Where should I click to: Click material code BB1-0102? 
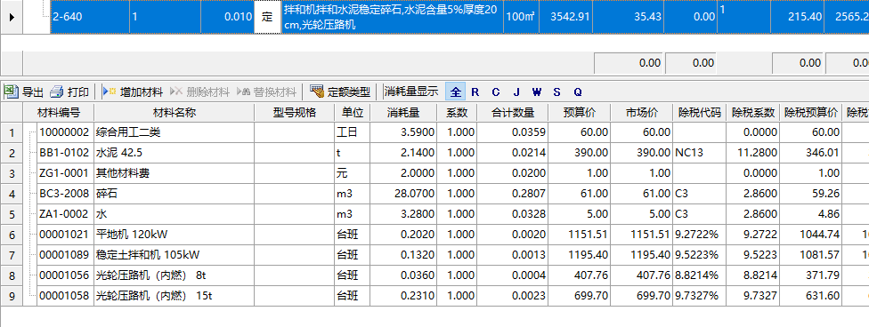tap(65, 153)
